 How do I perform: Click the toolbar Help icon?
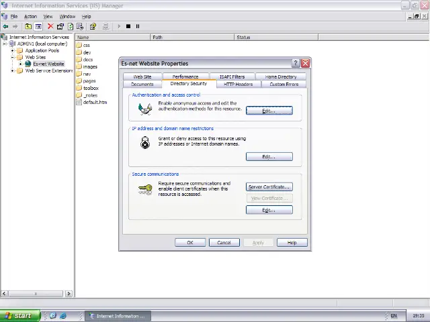tap(93, 26)
